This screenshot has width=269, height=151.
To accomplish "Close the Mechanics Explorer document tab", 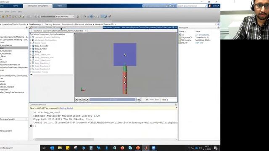I will (86, 31).
